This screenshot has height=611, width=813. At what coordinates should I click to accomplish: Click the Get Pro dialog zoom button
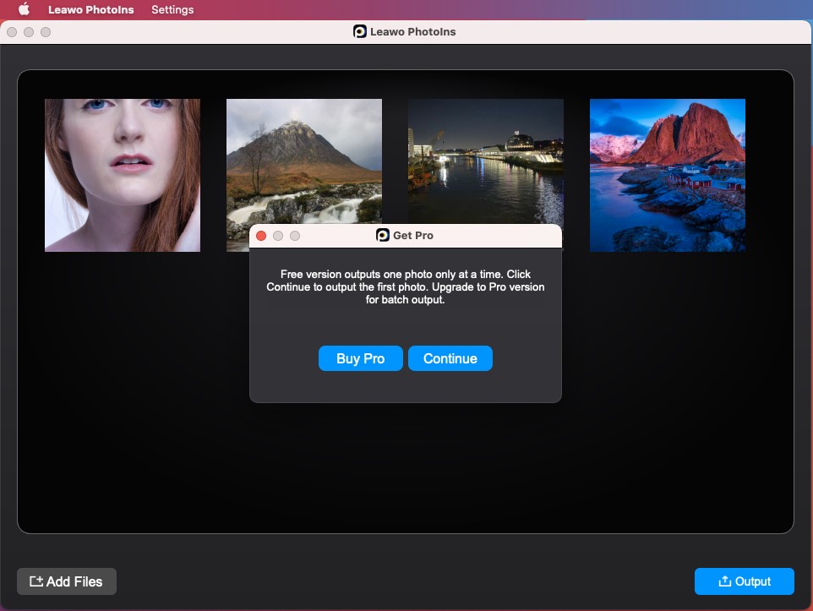click(295, 236)
